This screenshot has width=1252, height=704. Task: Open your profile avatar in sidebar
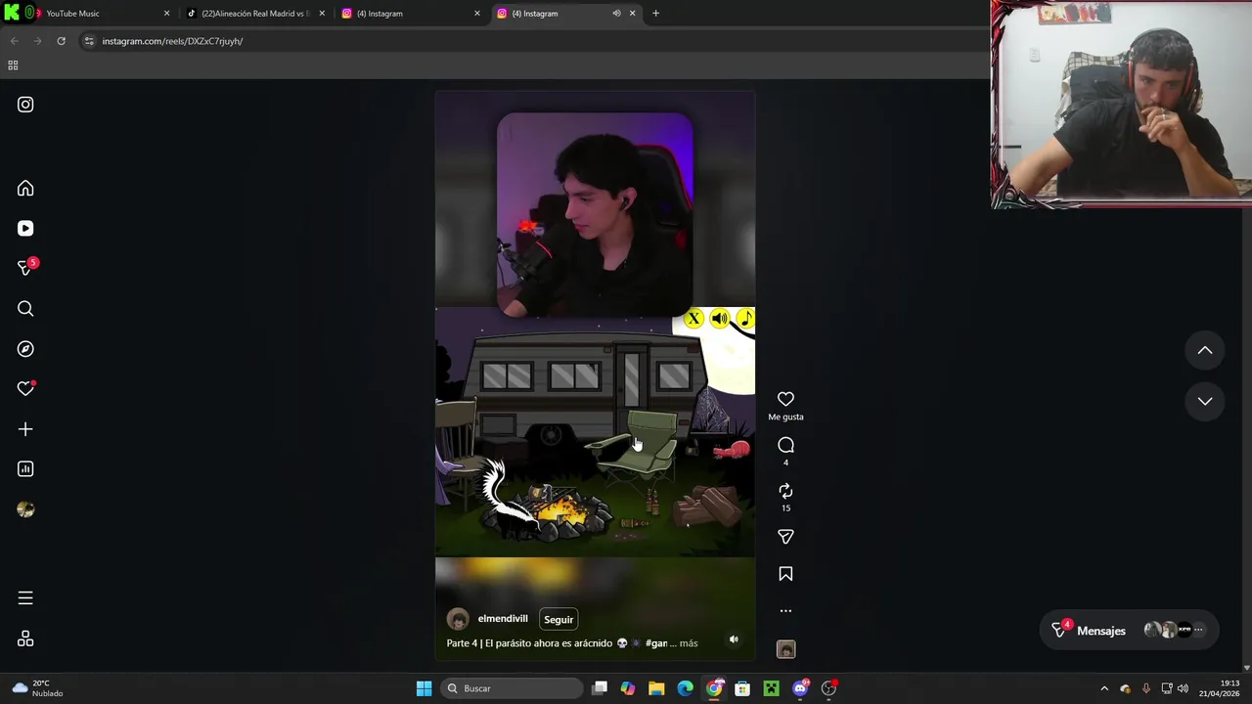click(25, 509)
